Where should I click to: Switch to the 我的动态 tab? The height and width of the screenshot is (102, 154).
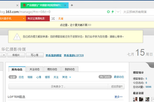[70, 69]
